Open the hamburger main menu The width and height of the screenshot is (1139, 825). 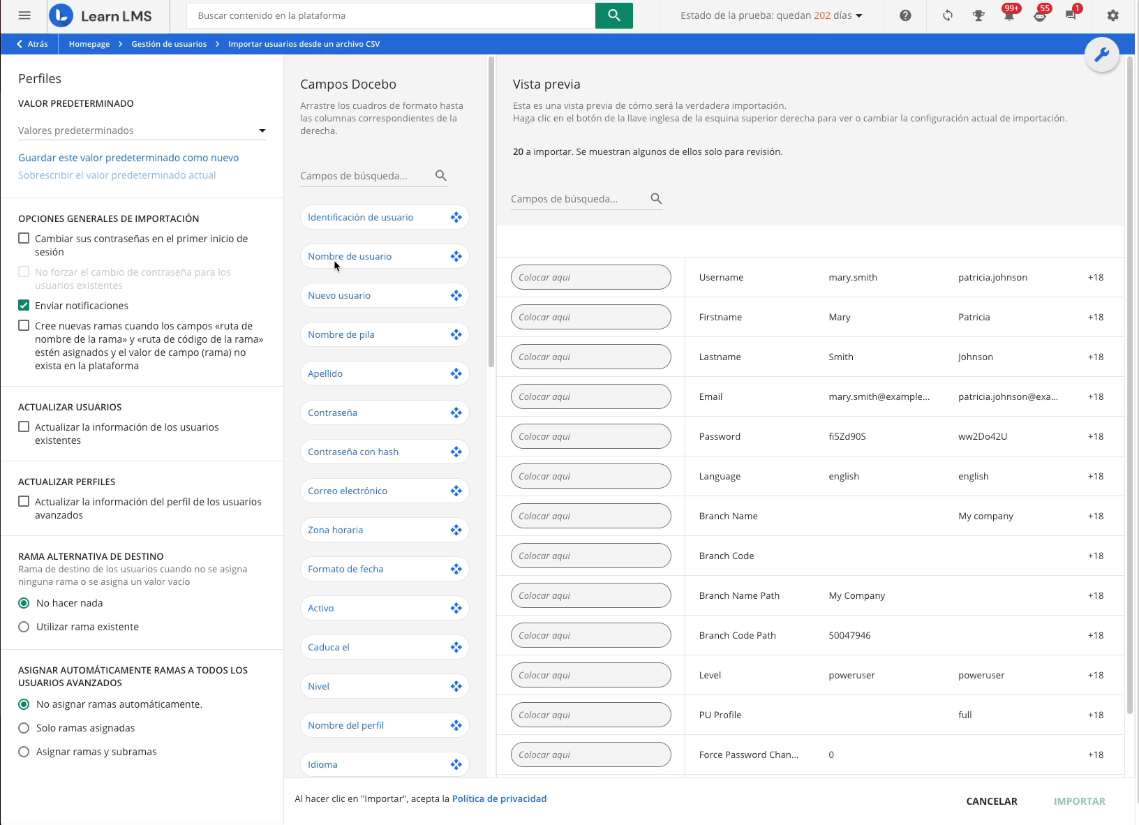[x=24, y=15]
